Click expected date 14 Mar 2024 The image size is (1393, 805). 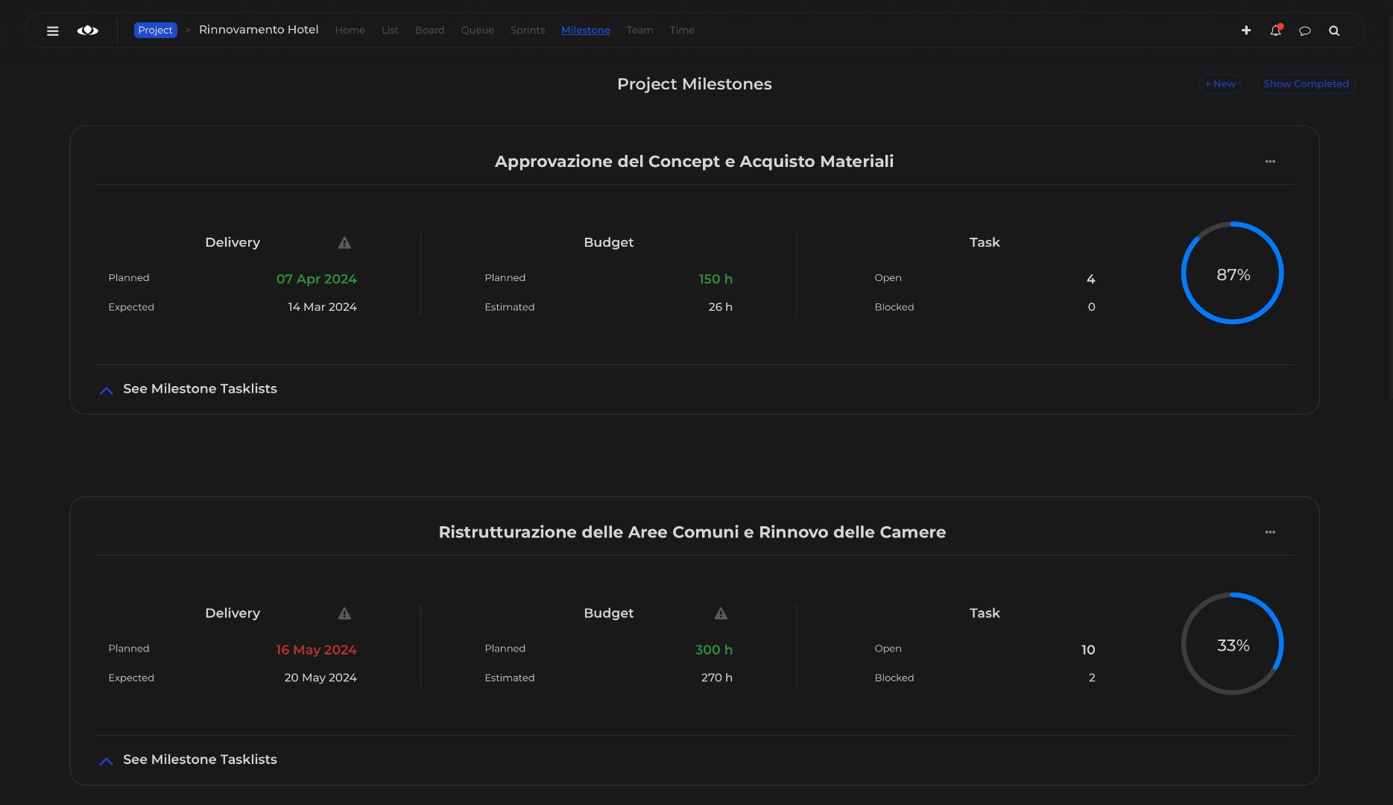(322, 307)
